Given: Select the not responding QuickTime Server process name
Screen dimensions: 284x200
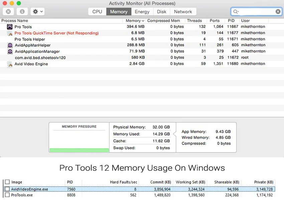Looking at the screenshot, I should [x=56, y=33].
